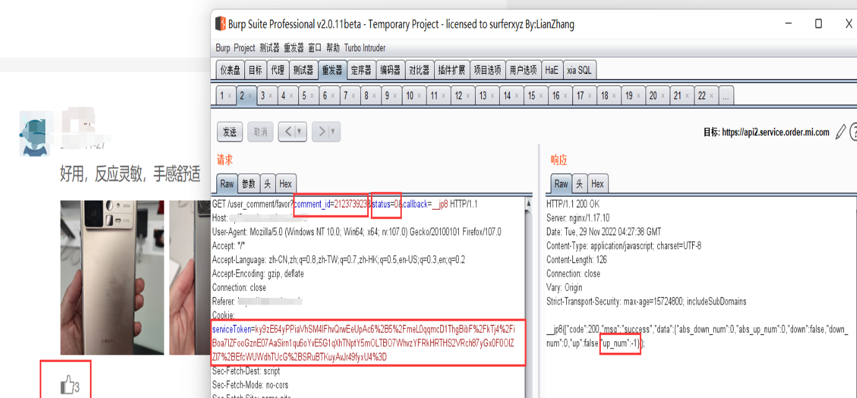This screenshot has width=857, height=398.
Task: Open the 测试器 menu in menu bar
Action: (269, 48)
